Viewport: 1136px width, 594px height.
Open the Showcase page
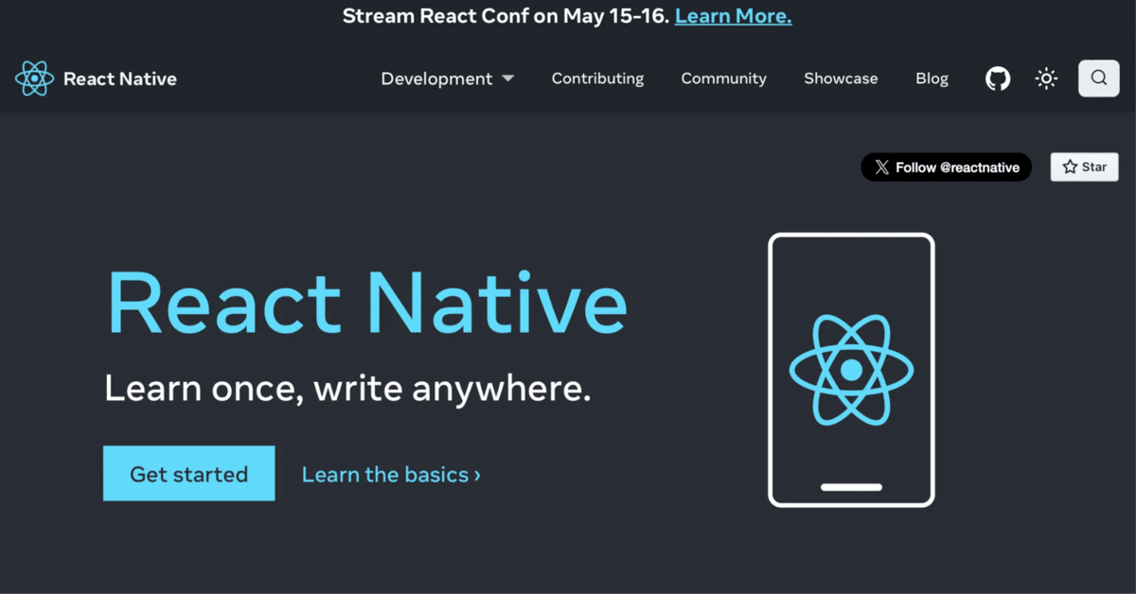841,79
